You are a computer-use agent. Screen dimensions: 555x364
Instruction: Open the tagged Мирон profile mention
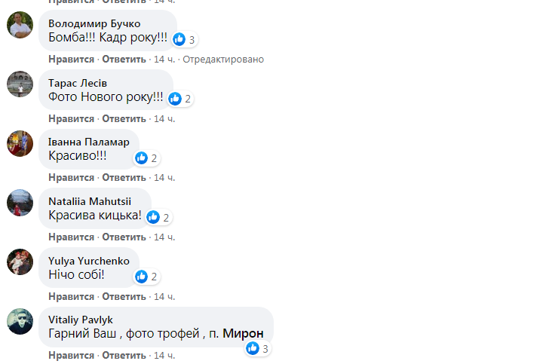pyautogui.click(x=243, y=334)
